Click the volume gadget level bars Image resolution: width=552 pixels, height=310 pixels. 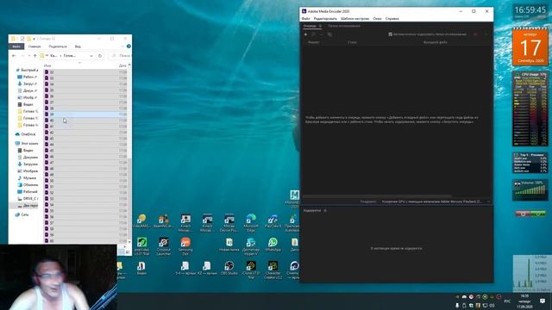(x=530, y=190)
